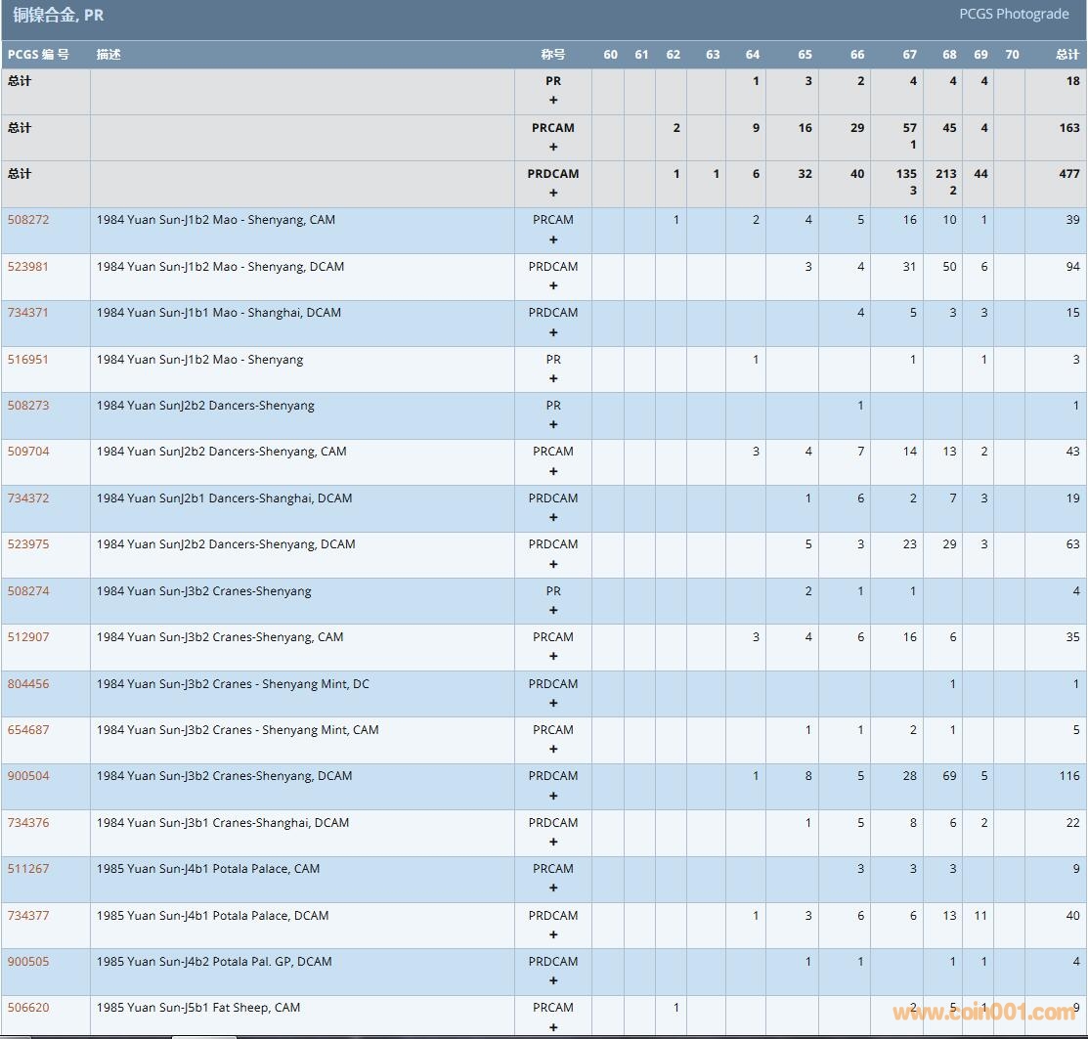Click PCGS number 734377 link
The image size is (1088, 1039).
[x=27, y=916]
